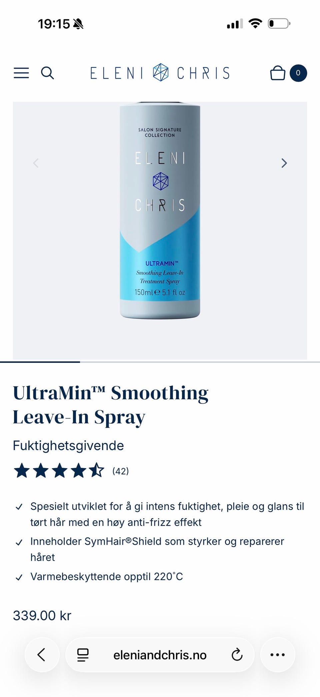Tap the eleniandchris.no address field
Screen dimensions: 320x697
pos(160,655)
